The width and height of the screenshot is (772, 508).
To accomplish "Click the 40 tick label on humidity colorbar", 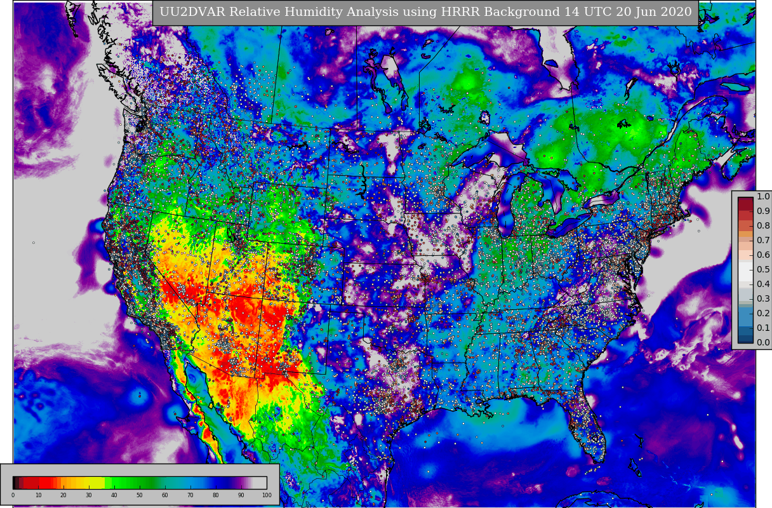I will [114, 495].
